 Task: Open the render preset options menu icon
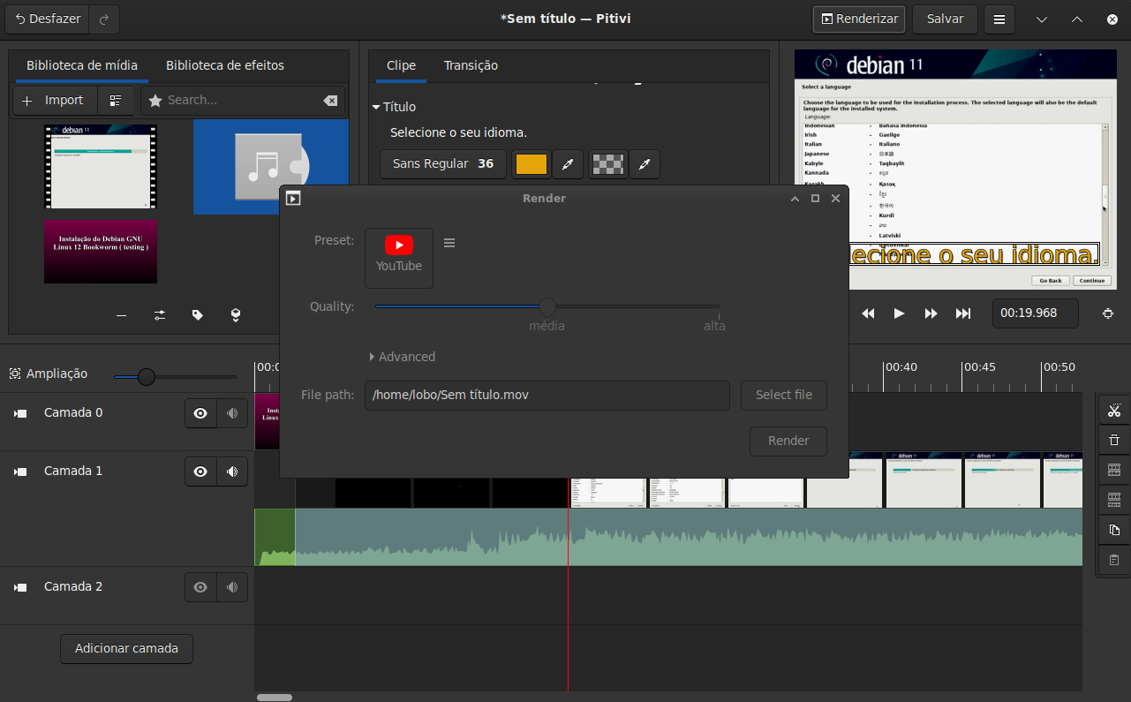[x=449, y=243]
